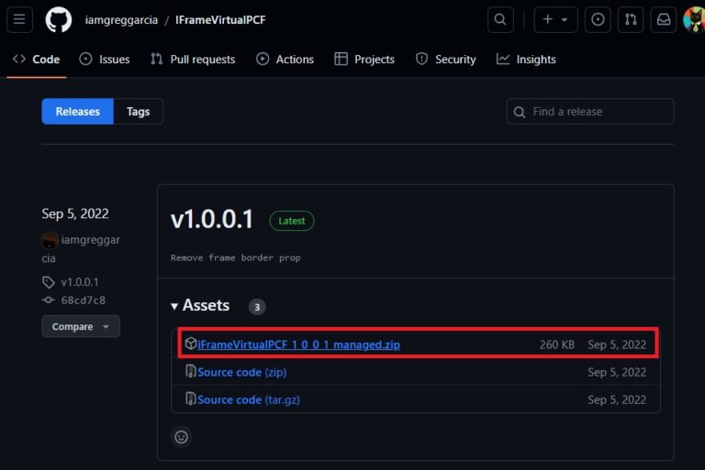The width and height of the screenshot is (705, 470).
Task: Open the hamburger navigation menu
Action: (19, 19)
